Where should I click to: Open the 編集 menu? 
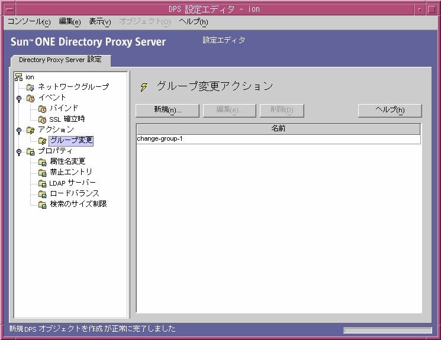tap(70, 22)
